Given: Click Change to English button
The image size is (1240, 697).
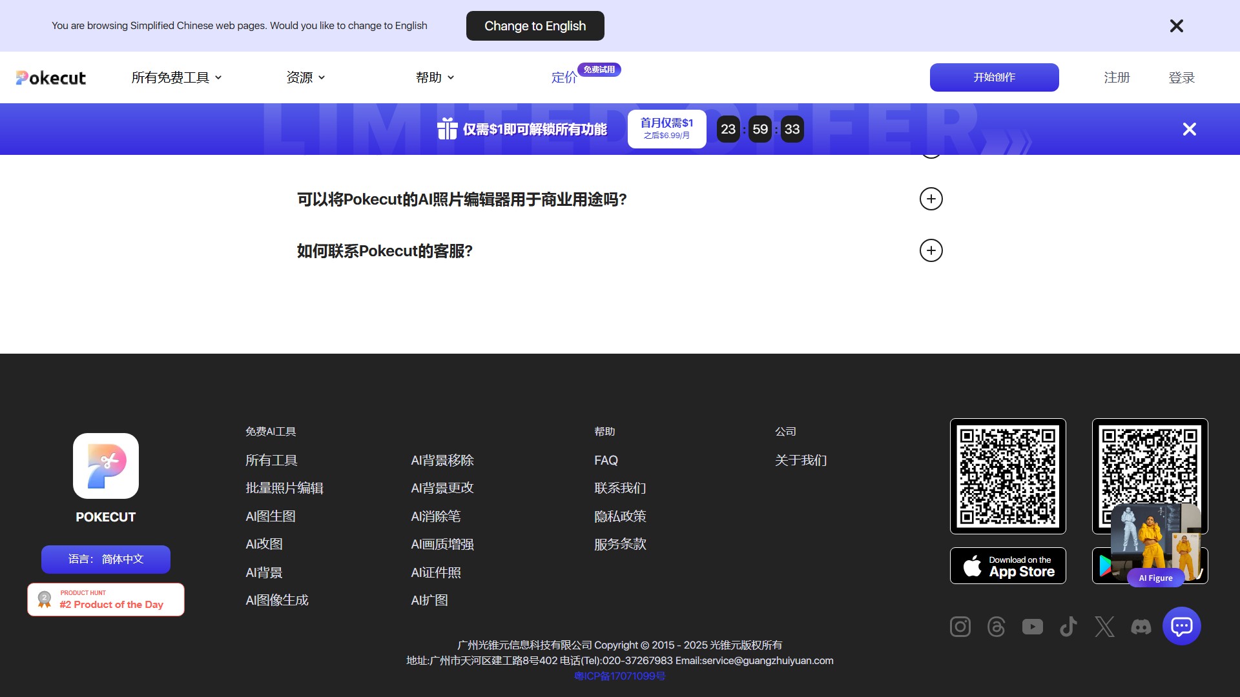Looking at the screenshot, I should tap(535, 26).
